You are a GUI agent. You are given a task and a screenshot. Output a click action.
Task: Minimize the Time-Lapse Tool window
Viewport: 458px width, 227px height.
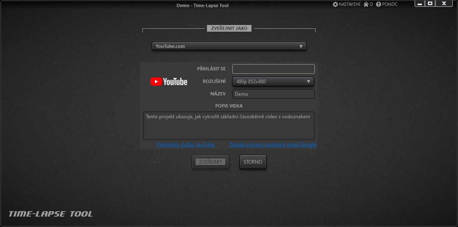coord(420,4)
